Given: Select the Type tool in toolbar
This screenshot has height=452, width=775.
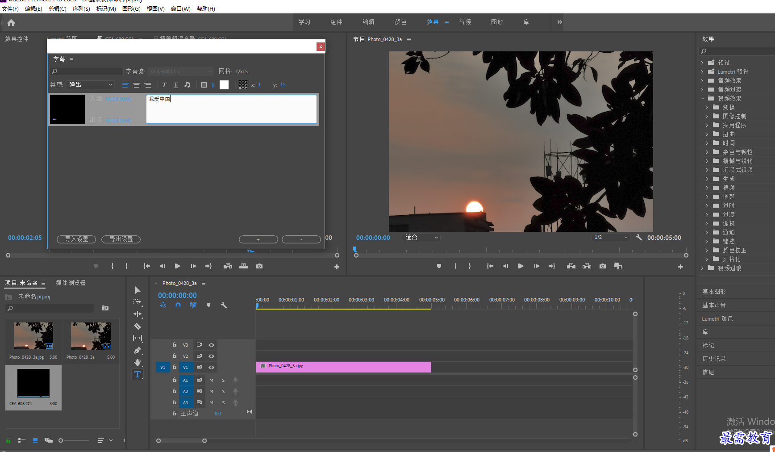Looking at the screenshot, I should (137, 374).
